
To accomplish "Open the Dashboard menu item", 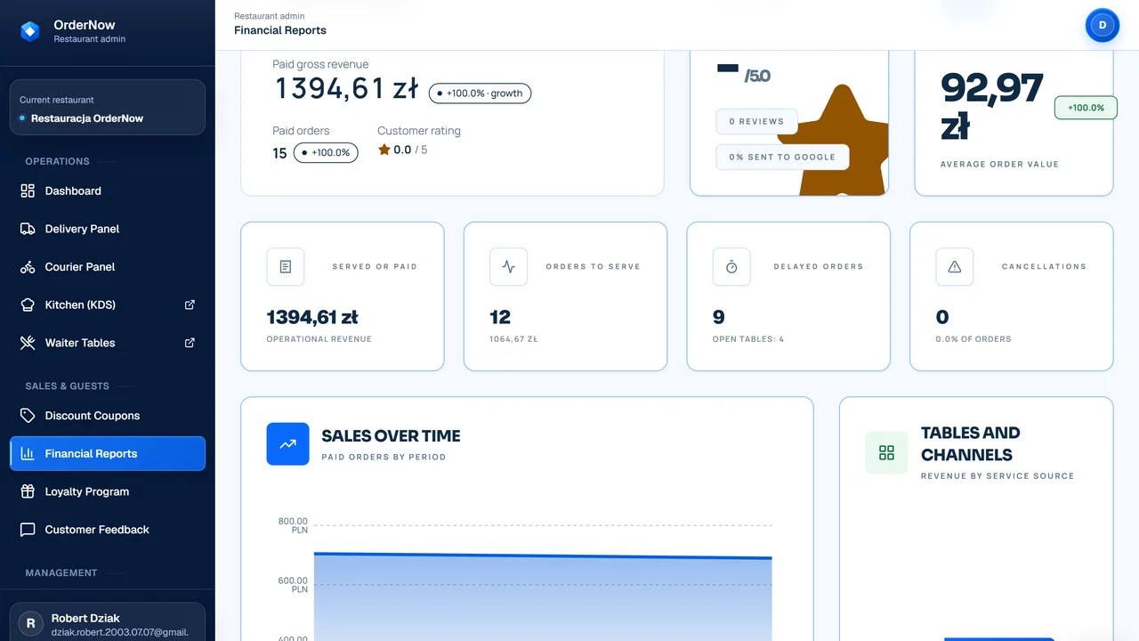I will tap(108, 191).
